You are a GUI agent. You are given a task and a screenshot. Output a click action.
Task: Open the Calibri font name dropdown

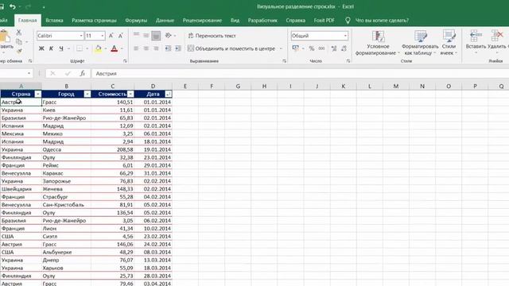81,36
